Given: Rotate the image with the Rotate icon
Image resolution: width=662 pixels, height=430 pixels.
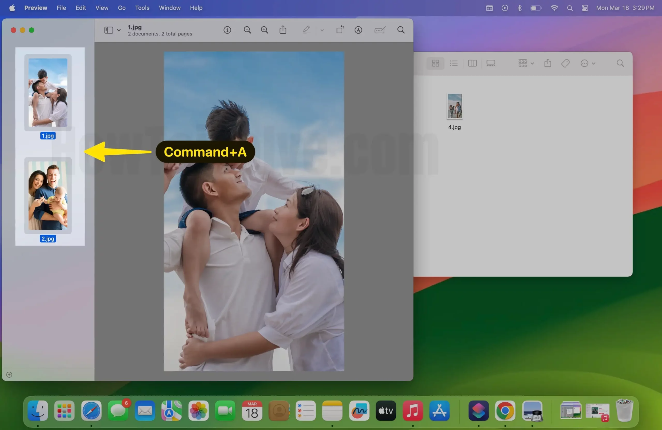Looking at the screenshot, I should 340,30.
